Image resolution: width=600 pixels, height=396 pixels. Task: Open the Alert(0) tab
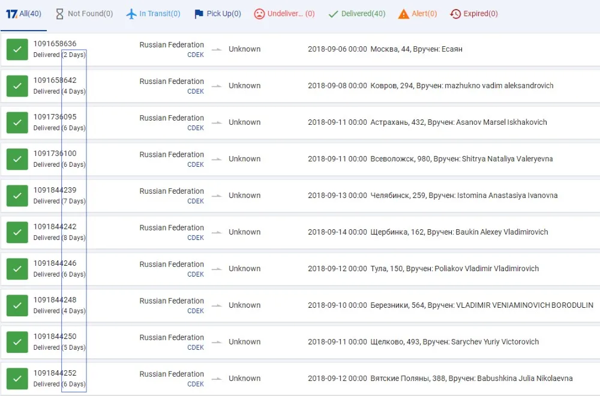418,14
